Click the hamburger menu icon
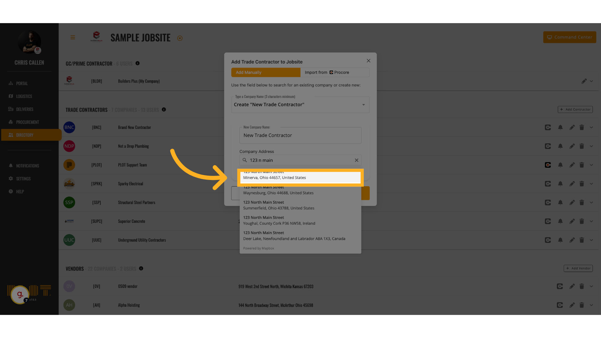The height and width of the screenshot is (338, 601). pyautogui.click(x=73, y=38)
